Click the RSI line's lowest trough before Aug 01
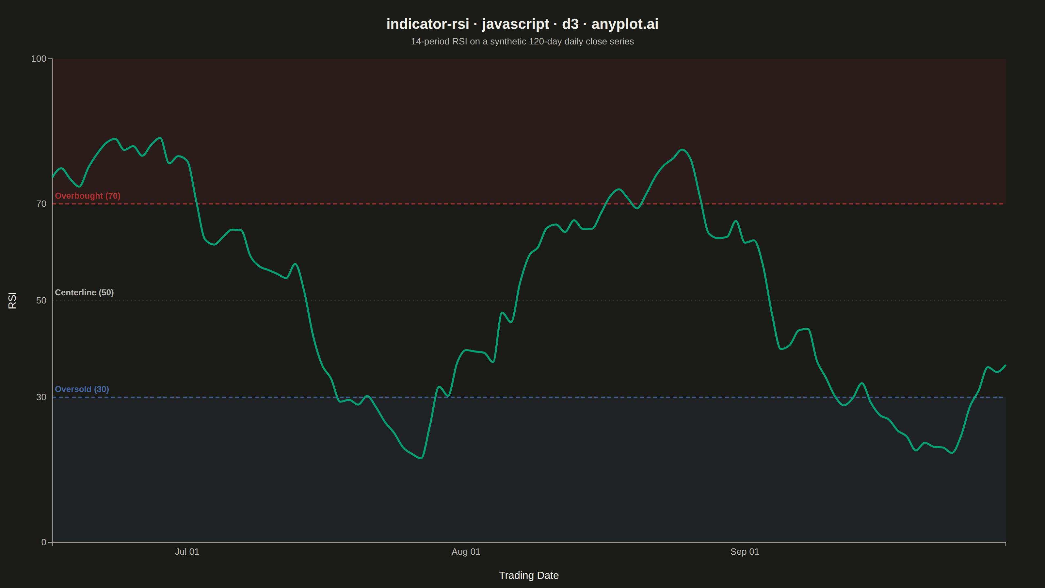Screen dimensions: 1045x588 [x=421, y=458]
